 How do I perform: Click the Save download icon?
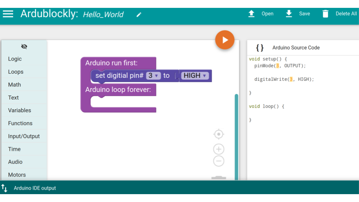click(289, 14)
